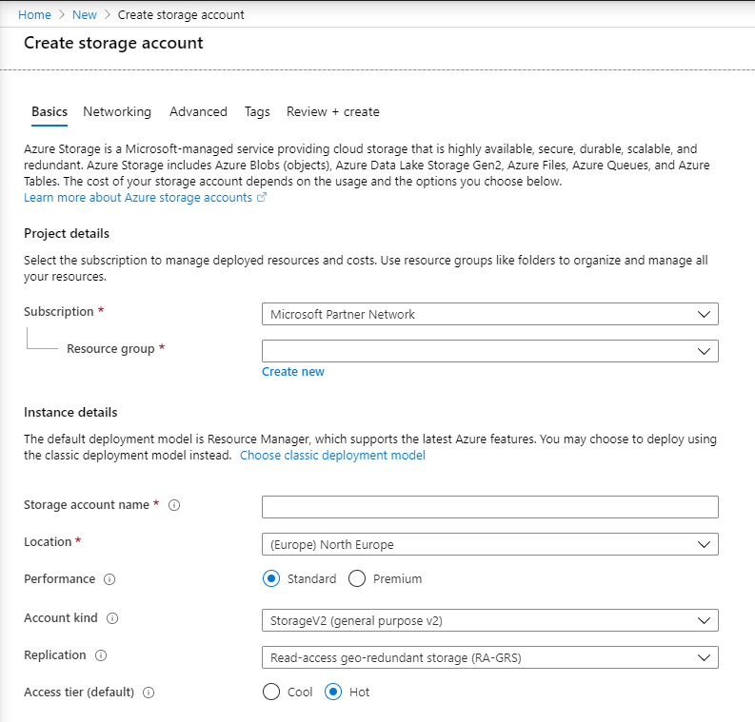Click the Performance info icon

[109, 579]
